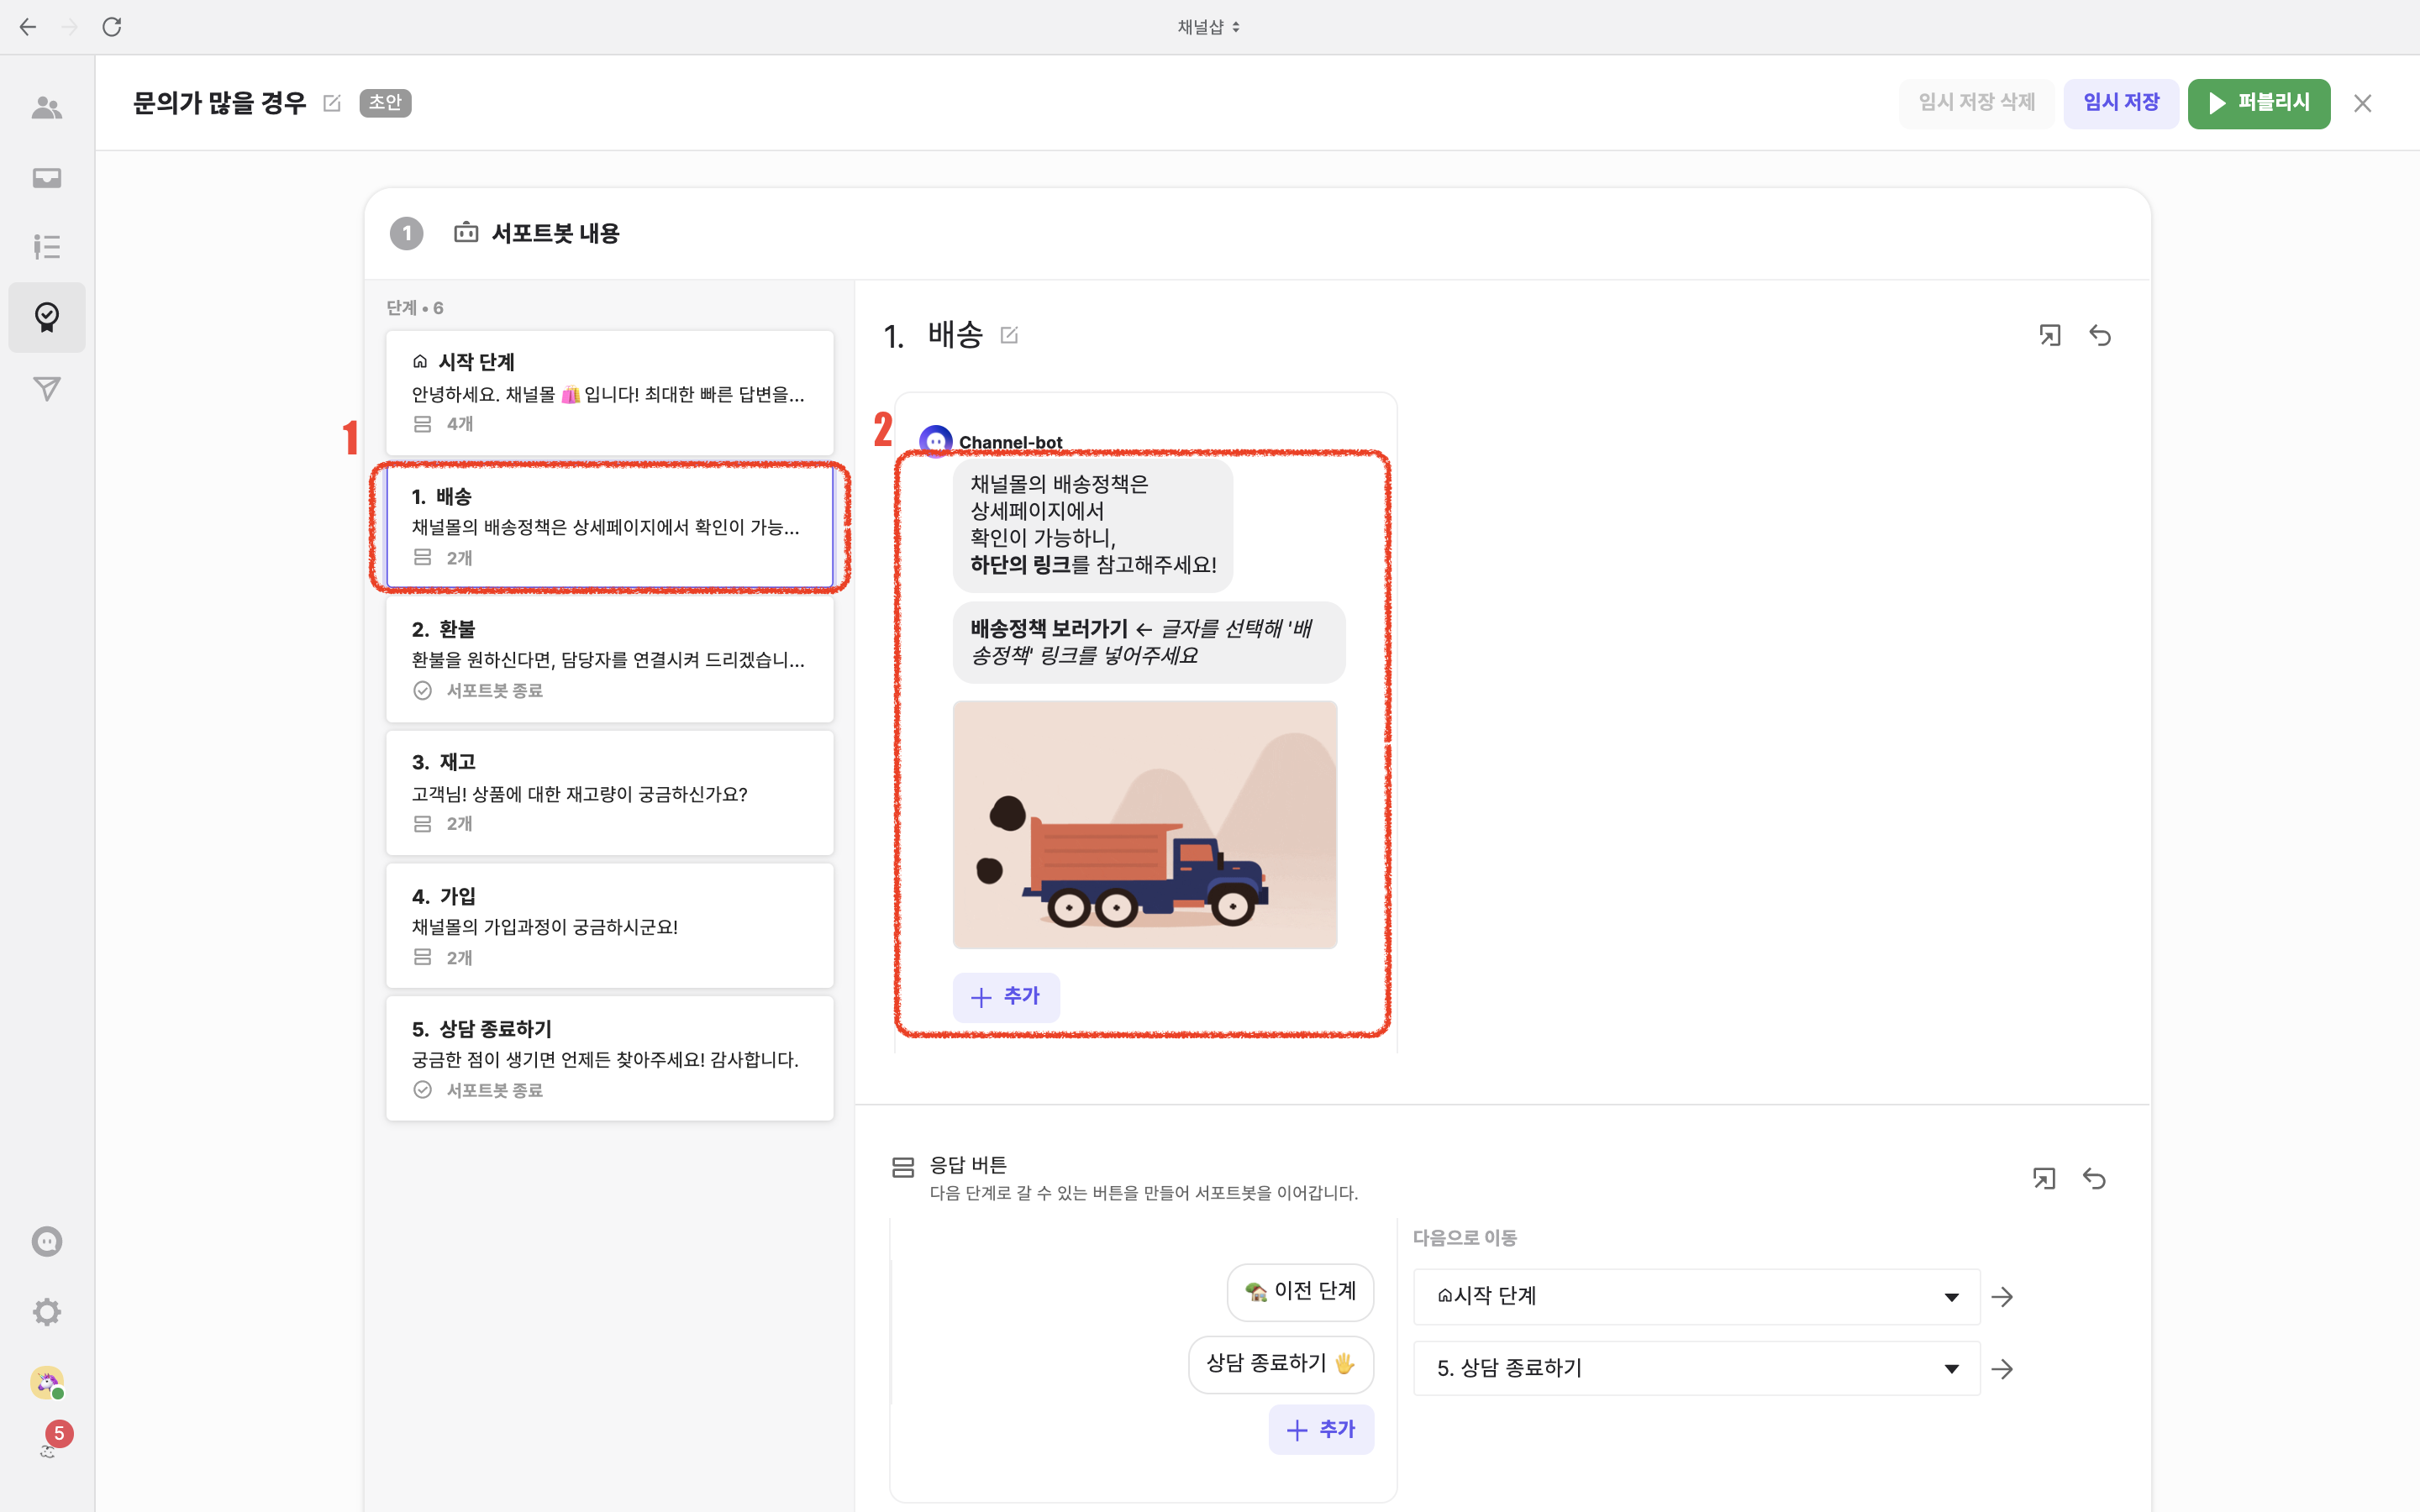Select the '4. 가입' step
The image size is (2420, 1512).
[x=609, y=925]
